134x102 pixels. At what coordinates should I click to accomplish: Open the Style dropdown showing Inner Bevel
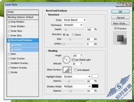coord(75,20)
